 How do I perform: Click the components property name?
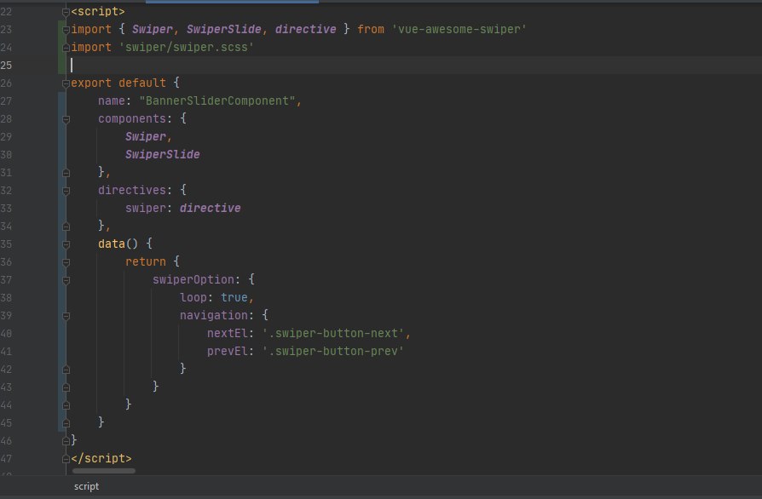132,119
